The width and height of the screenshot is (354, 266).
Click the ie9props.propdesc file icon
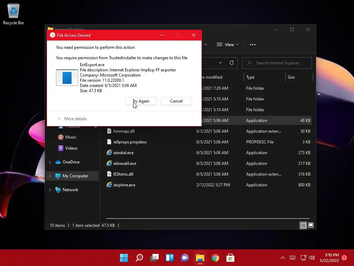[109, 142]
